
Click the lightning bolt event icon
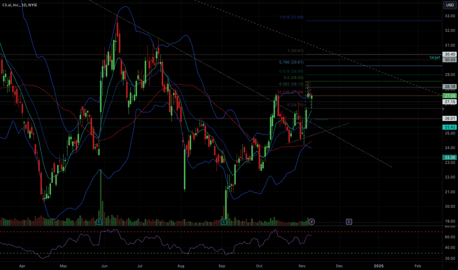click(312, 222)
